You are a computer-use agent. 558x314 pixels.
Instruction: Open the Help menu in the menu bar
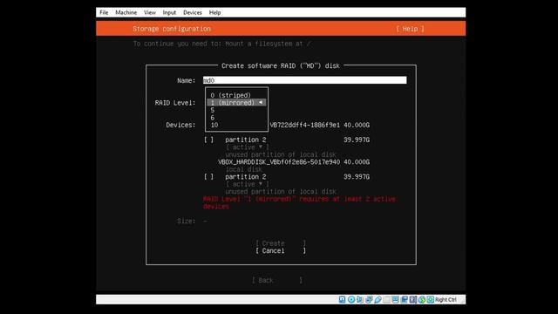pyautogui.click(x=214, y=12)
